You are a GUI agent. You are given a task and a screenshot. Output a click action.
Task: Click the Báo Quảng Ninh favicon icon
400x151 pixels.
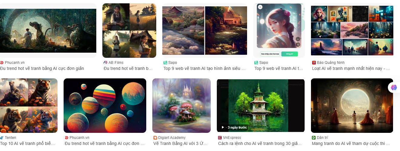314,63
